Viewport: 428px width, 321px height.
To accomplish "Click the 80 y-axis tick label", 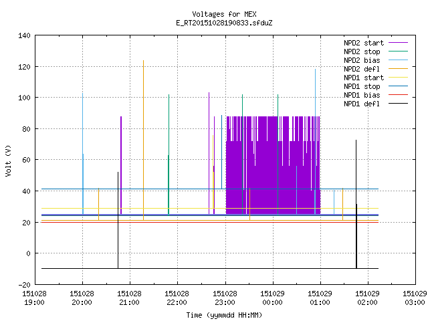I will 26,129.
